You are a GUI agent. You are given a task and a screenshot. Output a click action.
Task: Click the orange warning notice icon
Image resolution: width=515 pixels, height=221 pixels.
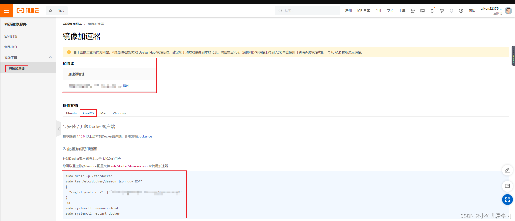tap(69, 52)
